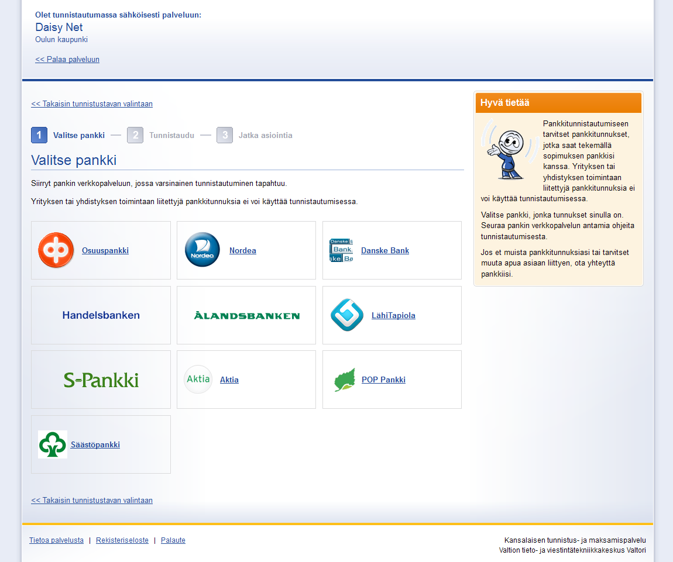Click the 'Tunnistaudu' step label
Image resolution: width=673 pixels, height=562 pixels.
[x=171, y=135]
